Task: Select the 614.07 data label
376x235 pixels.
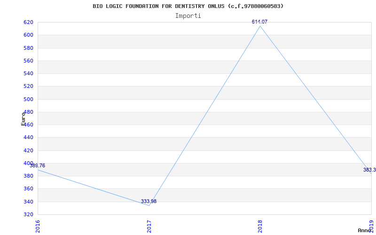Action: click(259, 22)
